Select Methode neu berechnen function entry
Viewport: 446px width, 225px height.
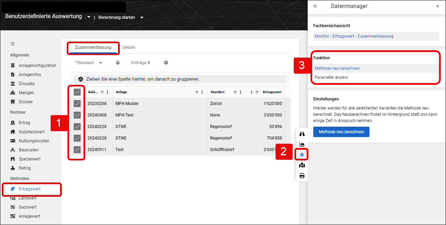(x=375, y=68)
